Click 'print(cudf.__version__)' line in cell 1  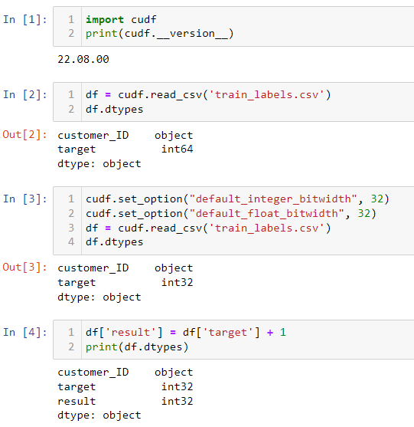[x=160, y=34]
